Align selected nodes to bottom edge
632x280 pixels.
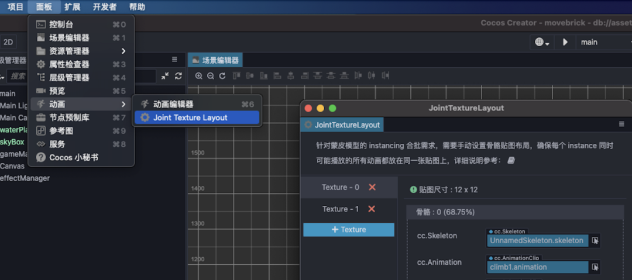(x=263, y=75)
